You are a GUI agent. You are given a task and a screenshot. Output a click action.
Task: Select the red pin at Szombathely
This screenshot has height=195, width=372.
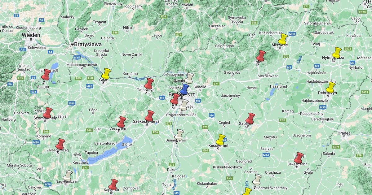pyautogui.click(x=48, y=113)
